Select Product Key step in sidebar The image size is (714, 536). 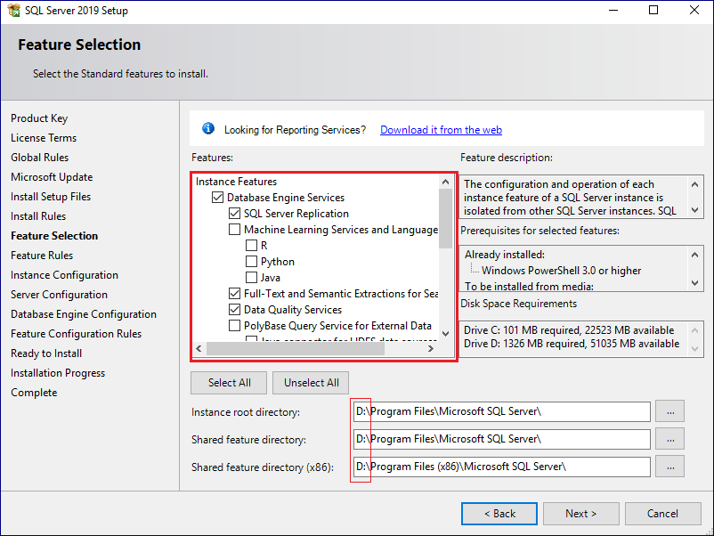(x=39, y=118)
